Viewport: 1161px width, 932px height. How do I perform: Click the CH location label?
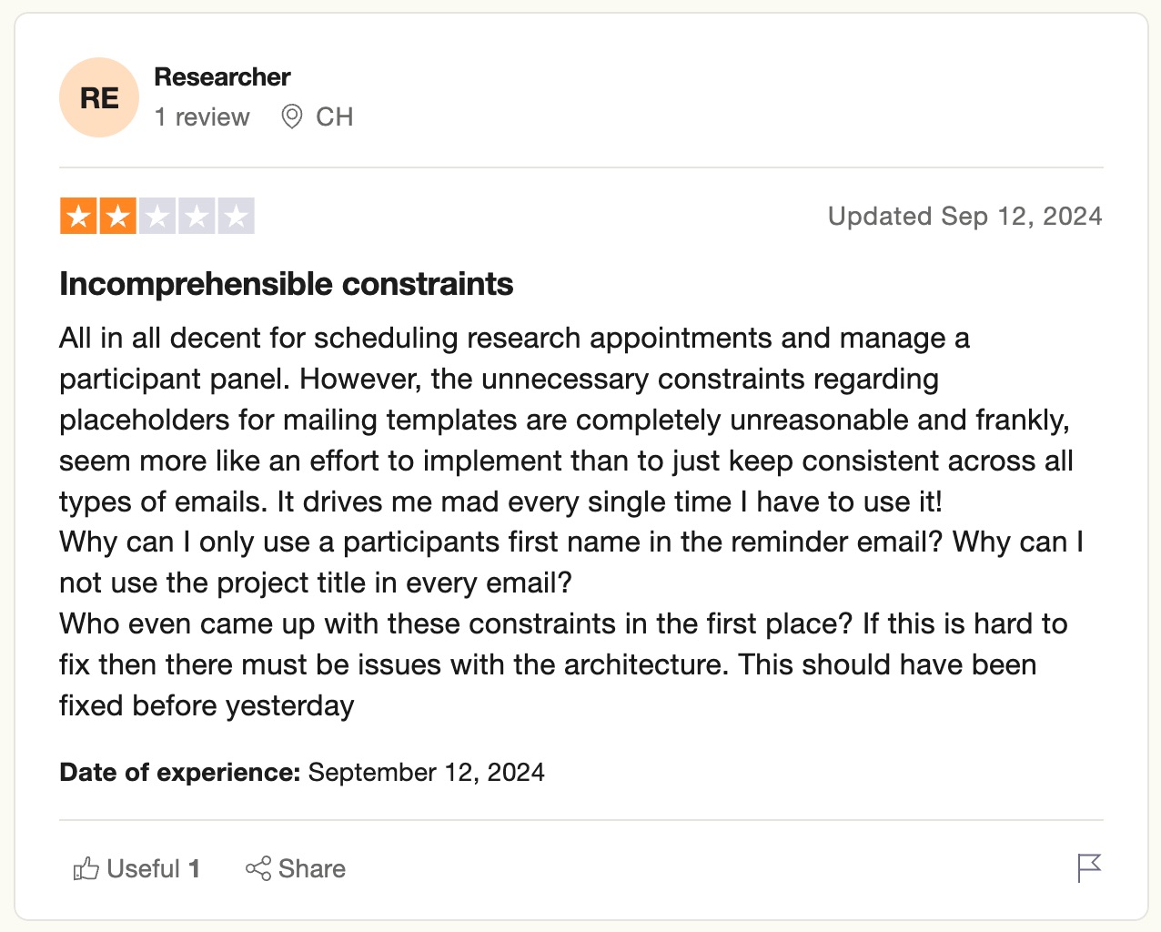[x=334, y=116]
